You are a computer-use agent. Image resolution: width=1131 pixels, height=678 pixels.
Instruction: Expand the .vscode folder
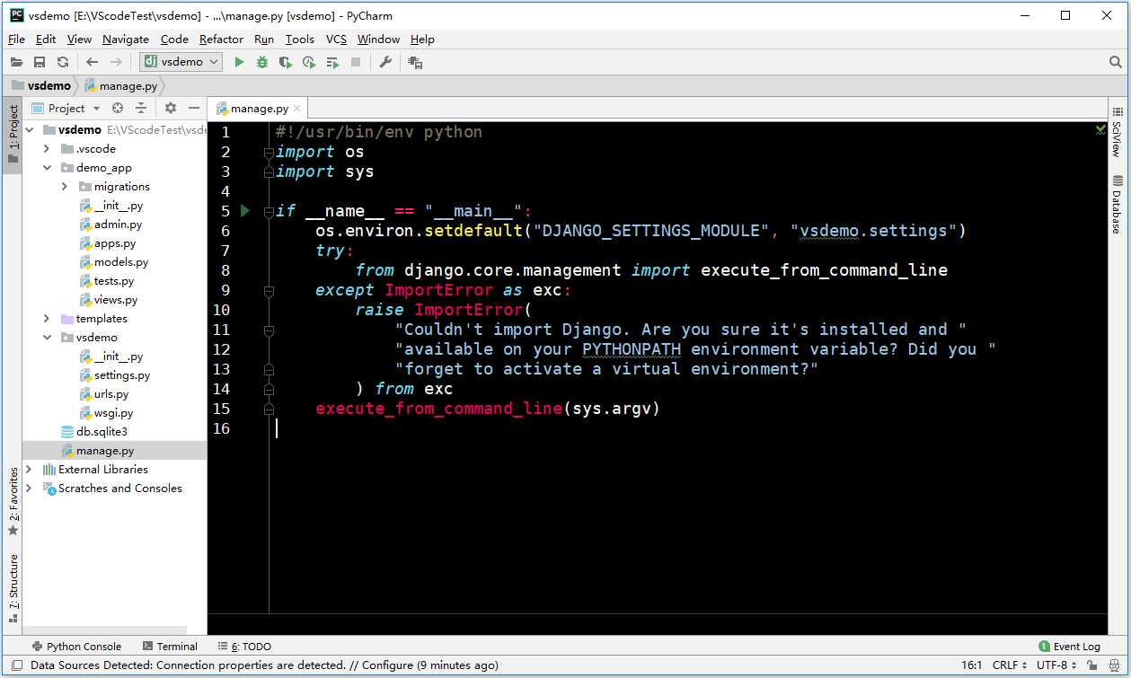tap(47, 148)
